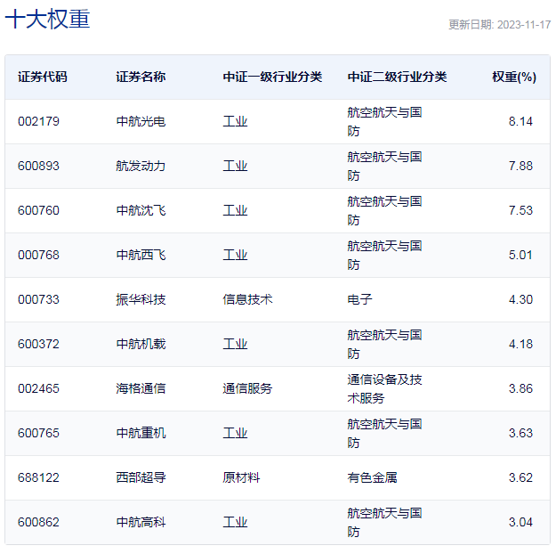
Task: Click 航空航天与国防 in the 600765 row
Action: [384, 433]
